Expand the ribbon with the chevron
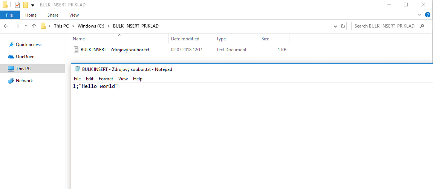This screenshot has width=433, height=189. coord(420,15)
